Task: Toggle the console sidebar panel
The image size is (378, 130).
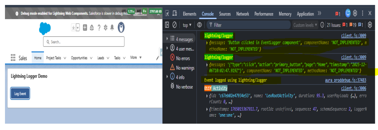Action: pos(167,25)
